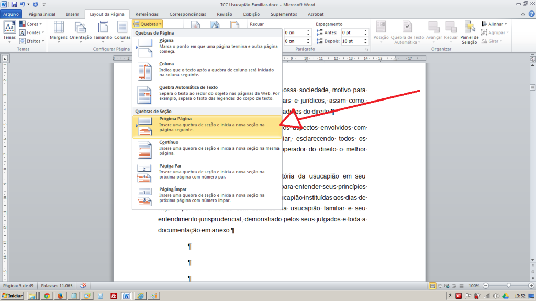Open the Temas themes gallery
The height and width of the screenshot is (301, 536).
9,32
